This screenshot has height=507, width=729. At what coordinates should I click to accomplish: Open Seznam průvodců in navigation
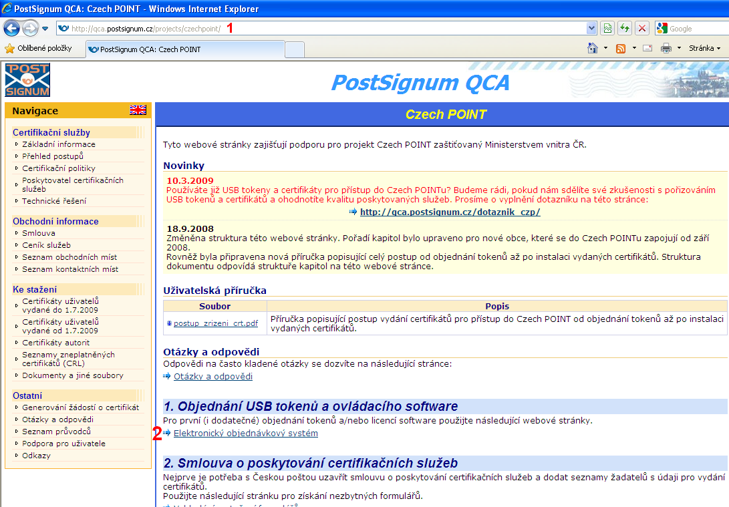[56, 432]
